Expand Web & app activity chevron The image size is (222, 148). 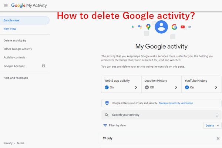click(x=136, y=87)
